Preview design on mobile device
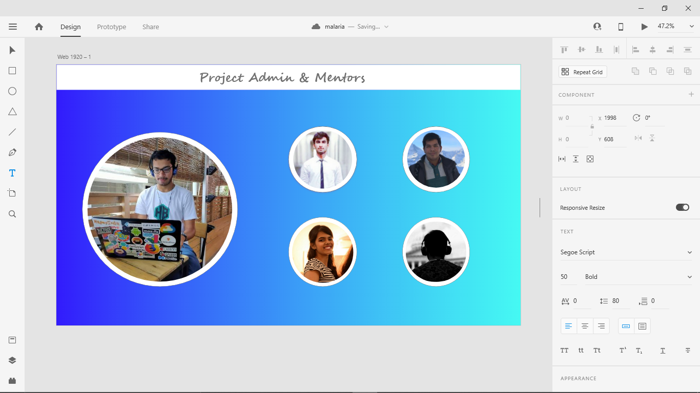This screenshot has height=393, width=700. (620, 27)
